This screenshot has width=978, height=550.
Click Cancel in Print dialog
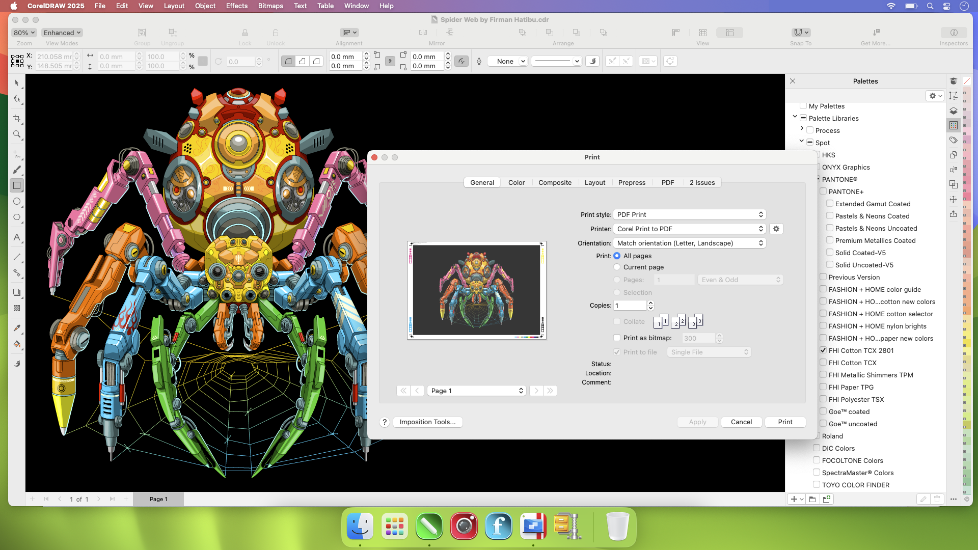coord(741,422)
